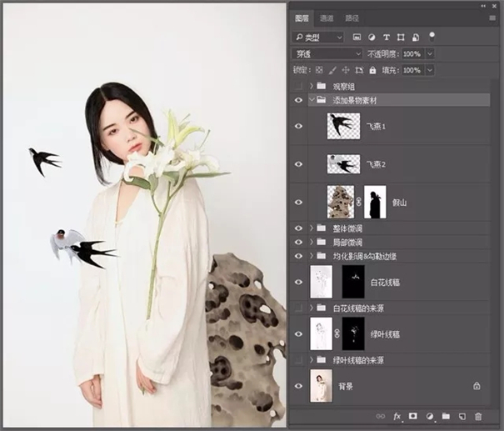
Task: Hide the 飞燕1 layer
Action: pyautogui.click(x=299, y=126)
